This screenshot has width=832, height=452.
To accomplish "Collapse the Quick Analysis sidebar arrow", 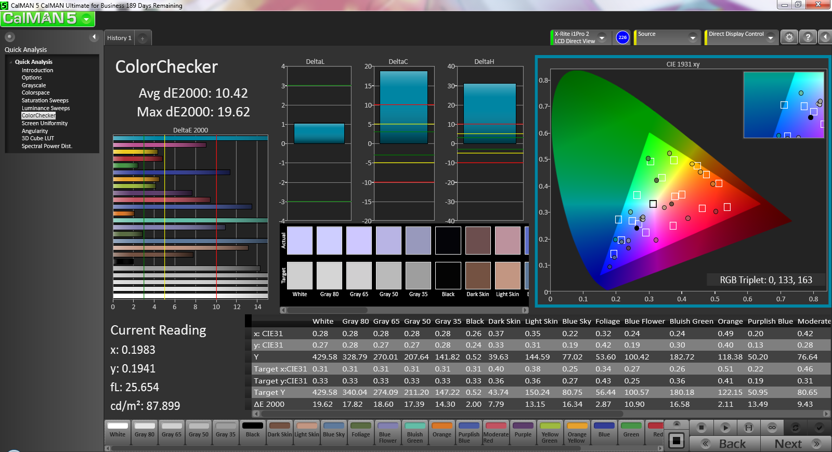I will (x=94, y=37).
